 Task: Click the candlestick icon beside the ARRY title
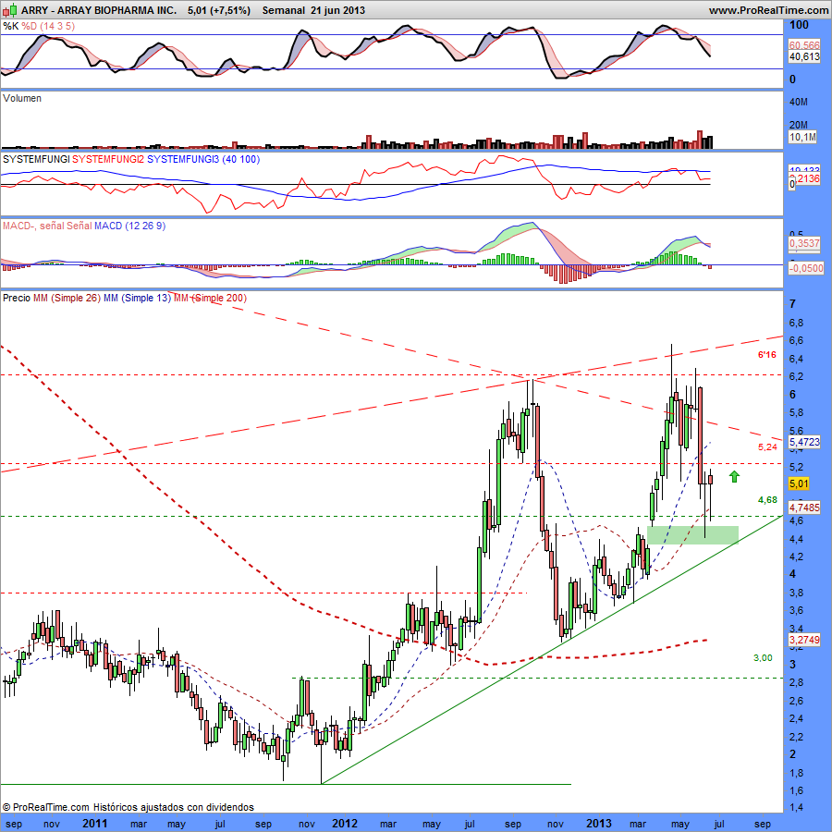(x=9, y=10)
